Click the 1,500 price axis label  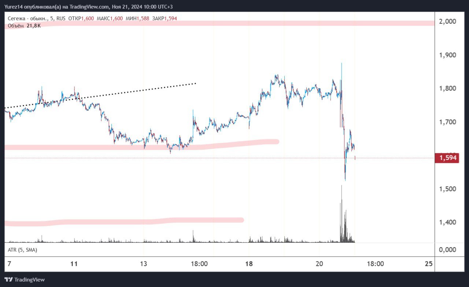click(447, 189)
